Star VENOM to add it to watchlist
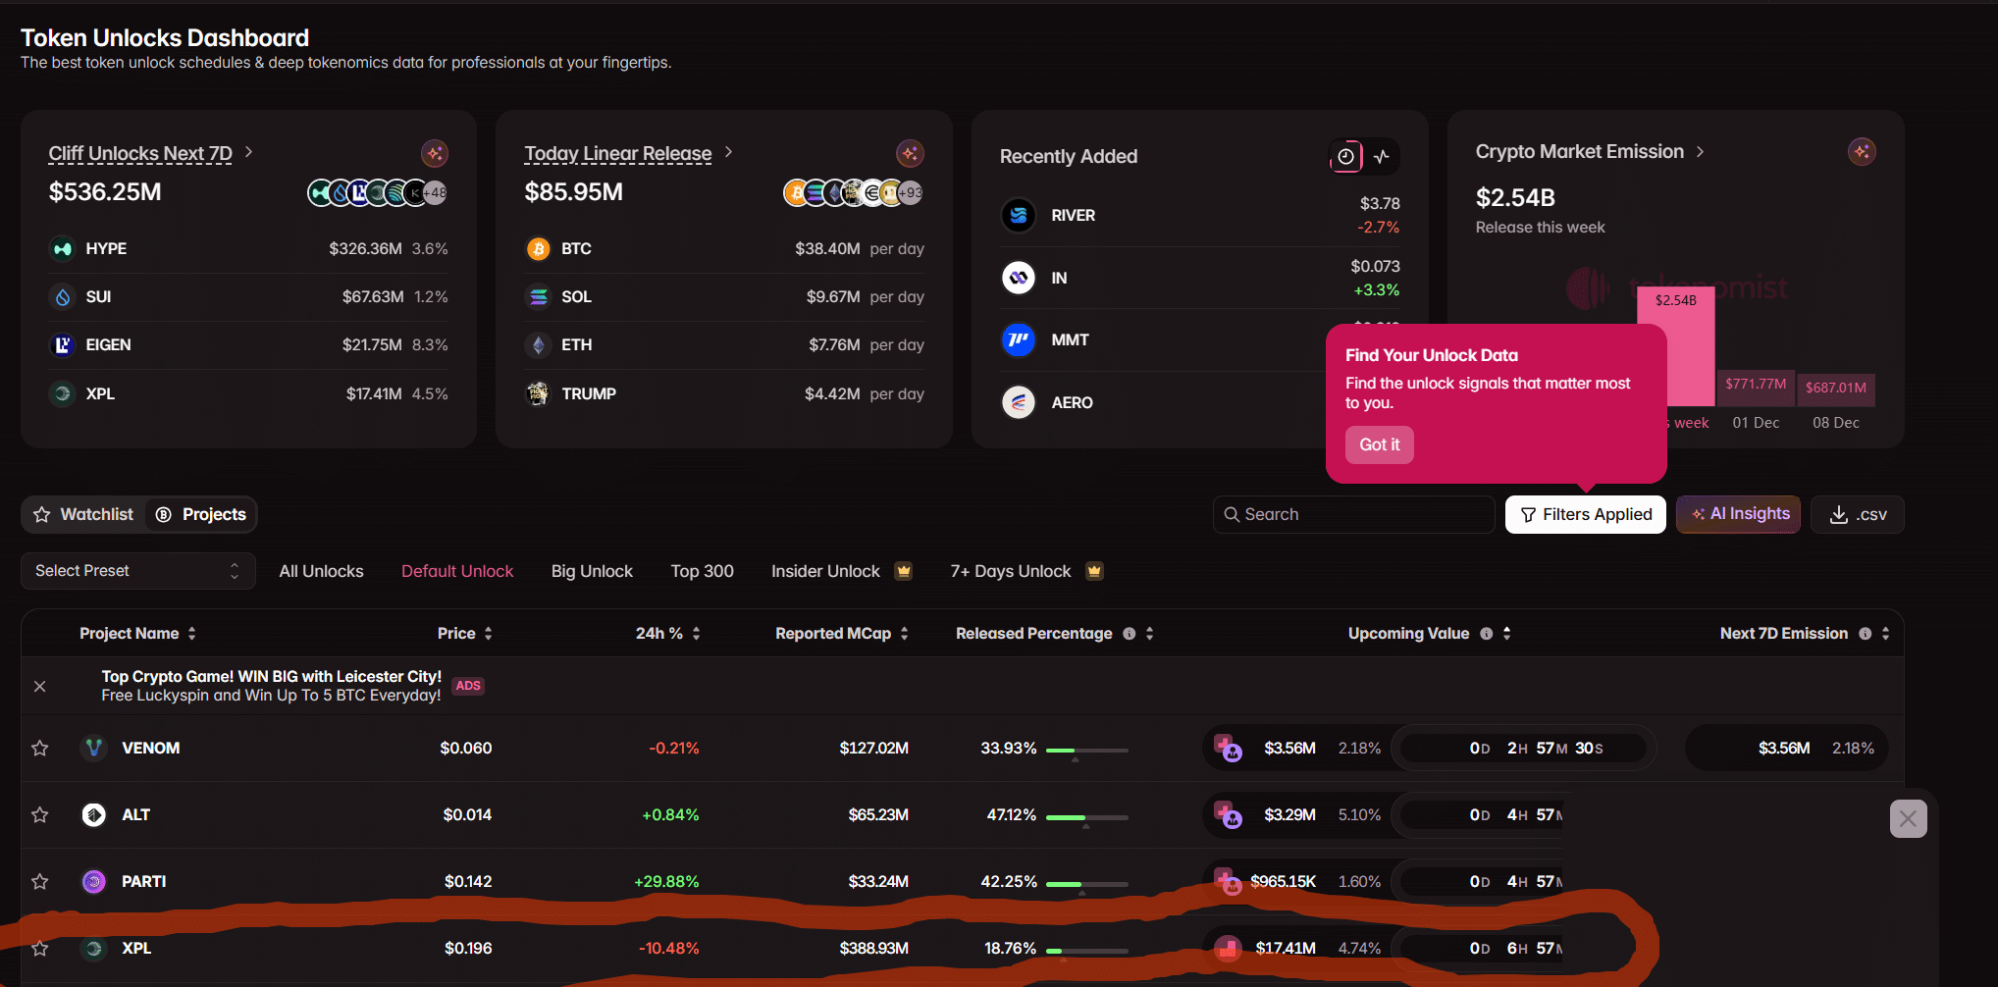Screen dimensions: 1998x987 40,748
